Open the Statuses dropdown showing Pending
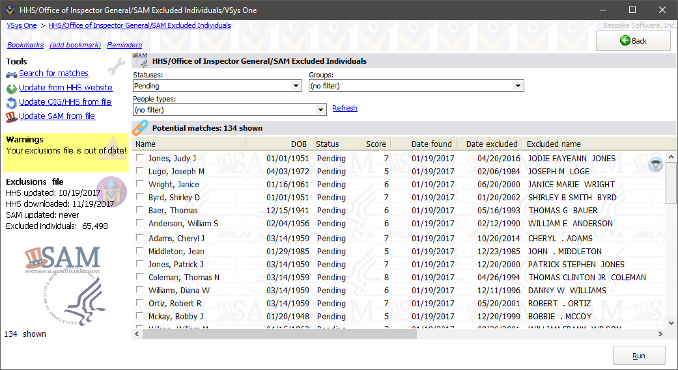 tap(217, 86)
